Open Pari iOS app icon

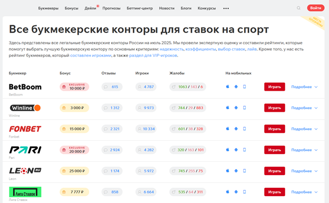(x=227, y=150)
